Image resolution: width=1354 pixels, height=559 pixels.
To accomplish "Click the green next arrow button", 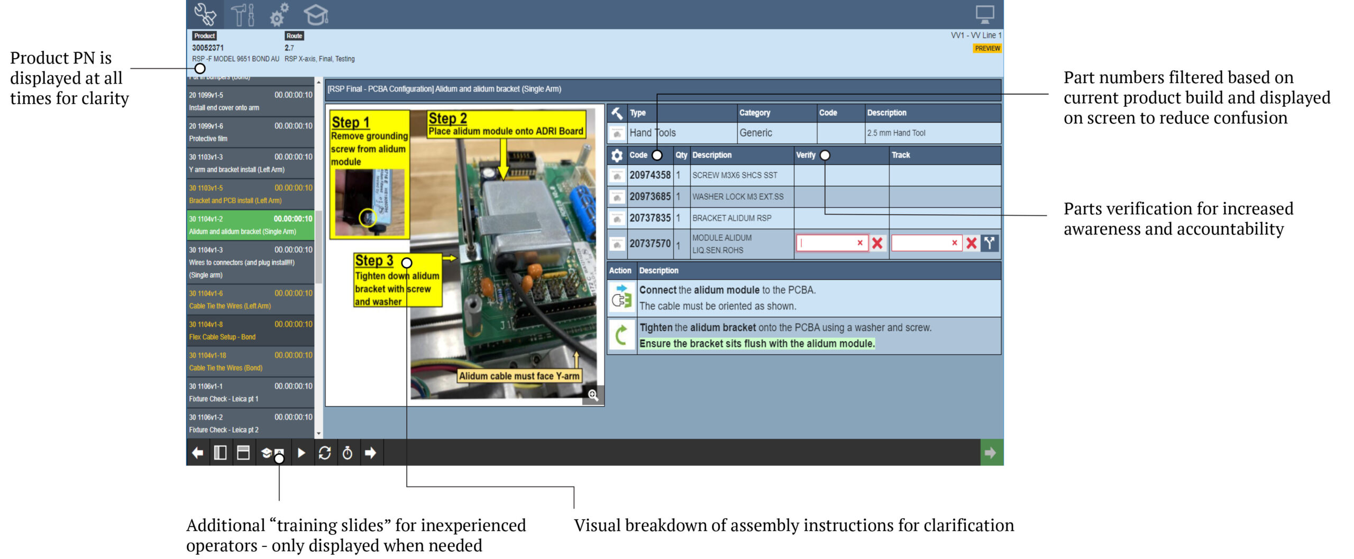I will (991, 453).
